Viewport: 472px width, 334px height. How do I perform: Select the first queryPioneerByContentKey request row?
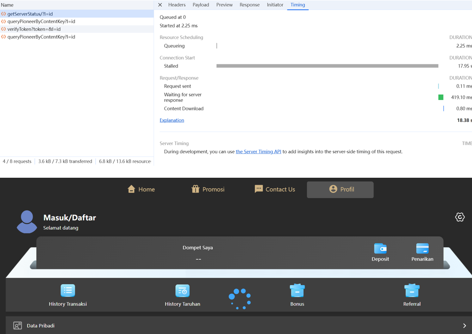pos(77,21)
